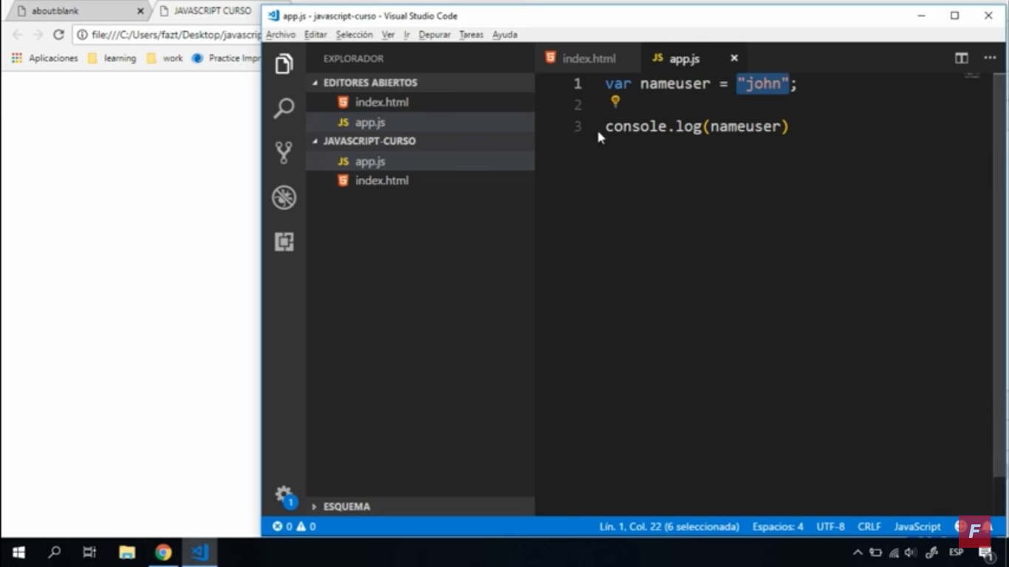Open Task View on the taskbar
1009x567 pixels.
(89, 552)
